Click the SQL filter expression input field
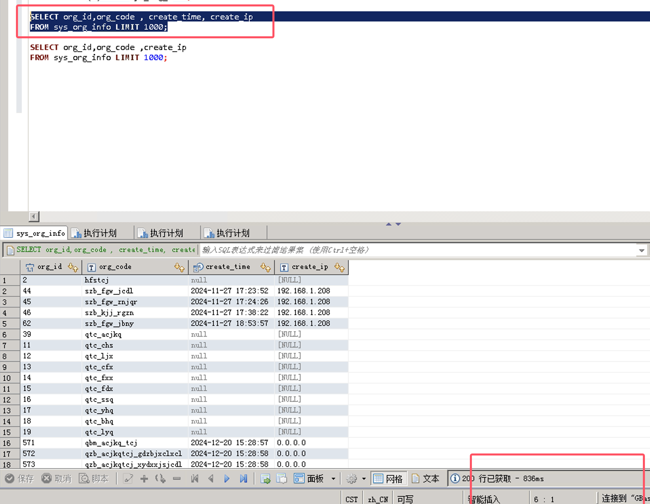Viewport: 650px width, 504px height. pos(419,250)
